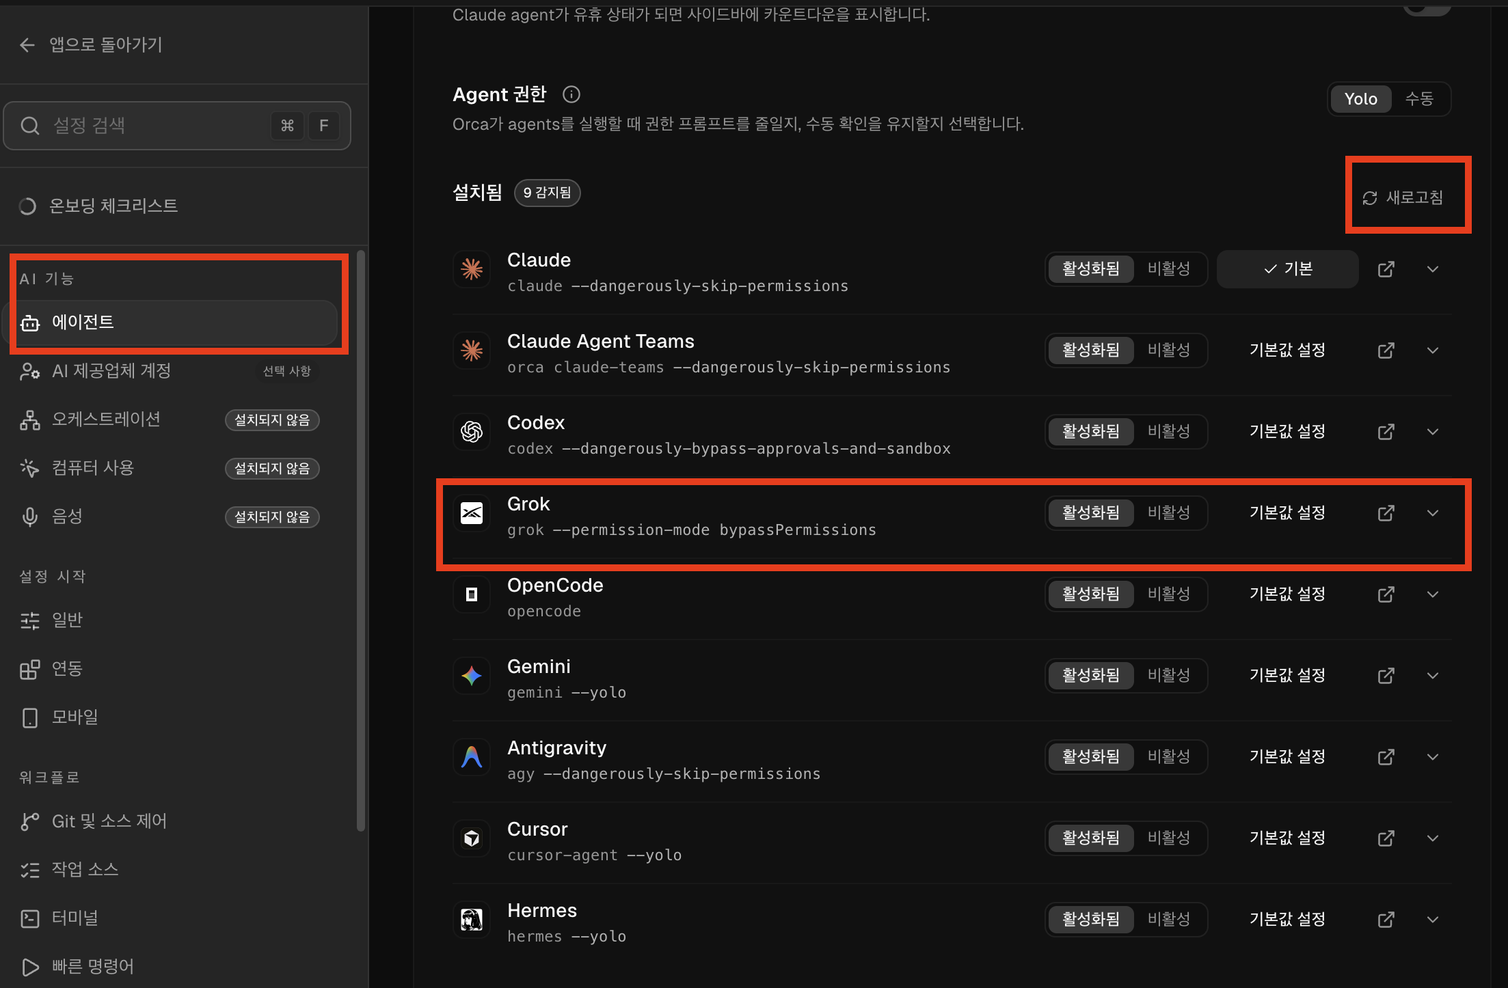The height and width of the screenshot is (988, 1508).
Task: Click the 새로고침 refresh button
Action: coord(1403,198)
